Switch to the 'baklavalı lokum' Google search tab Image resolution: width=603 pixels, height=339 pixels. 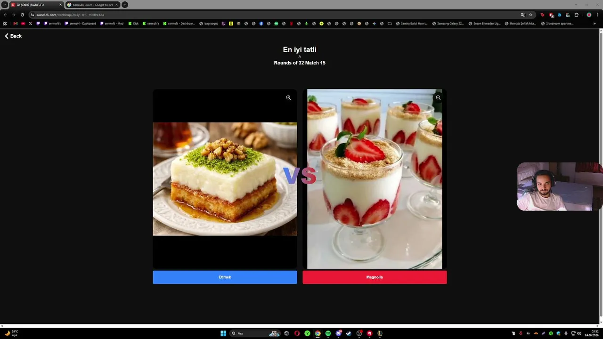point(93,5)
